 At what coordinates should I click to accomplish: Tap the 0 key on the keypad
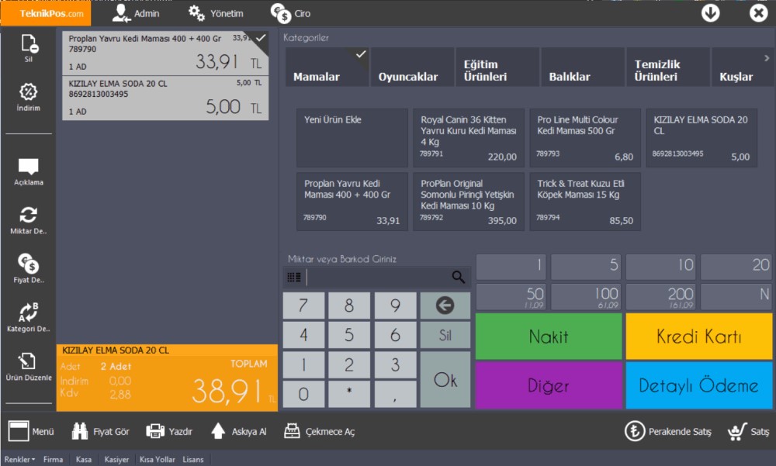pos(303,394)
